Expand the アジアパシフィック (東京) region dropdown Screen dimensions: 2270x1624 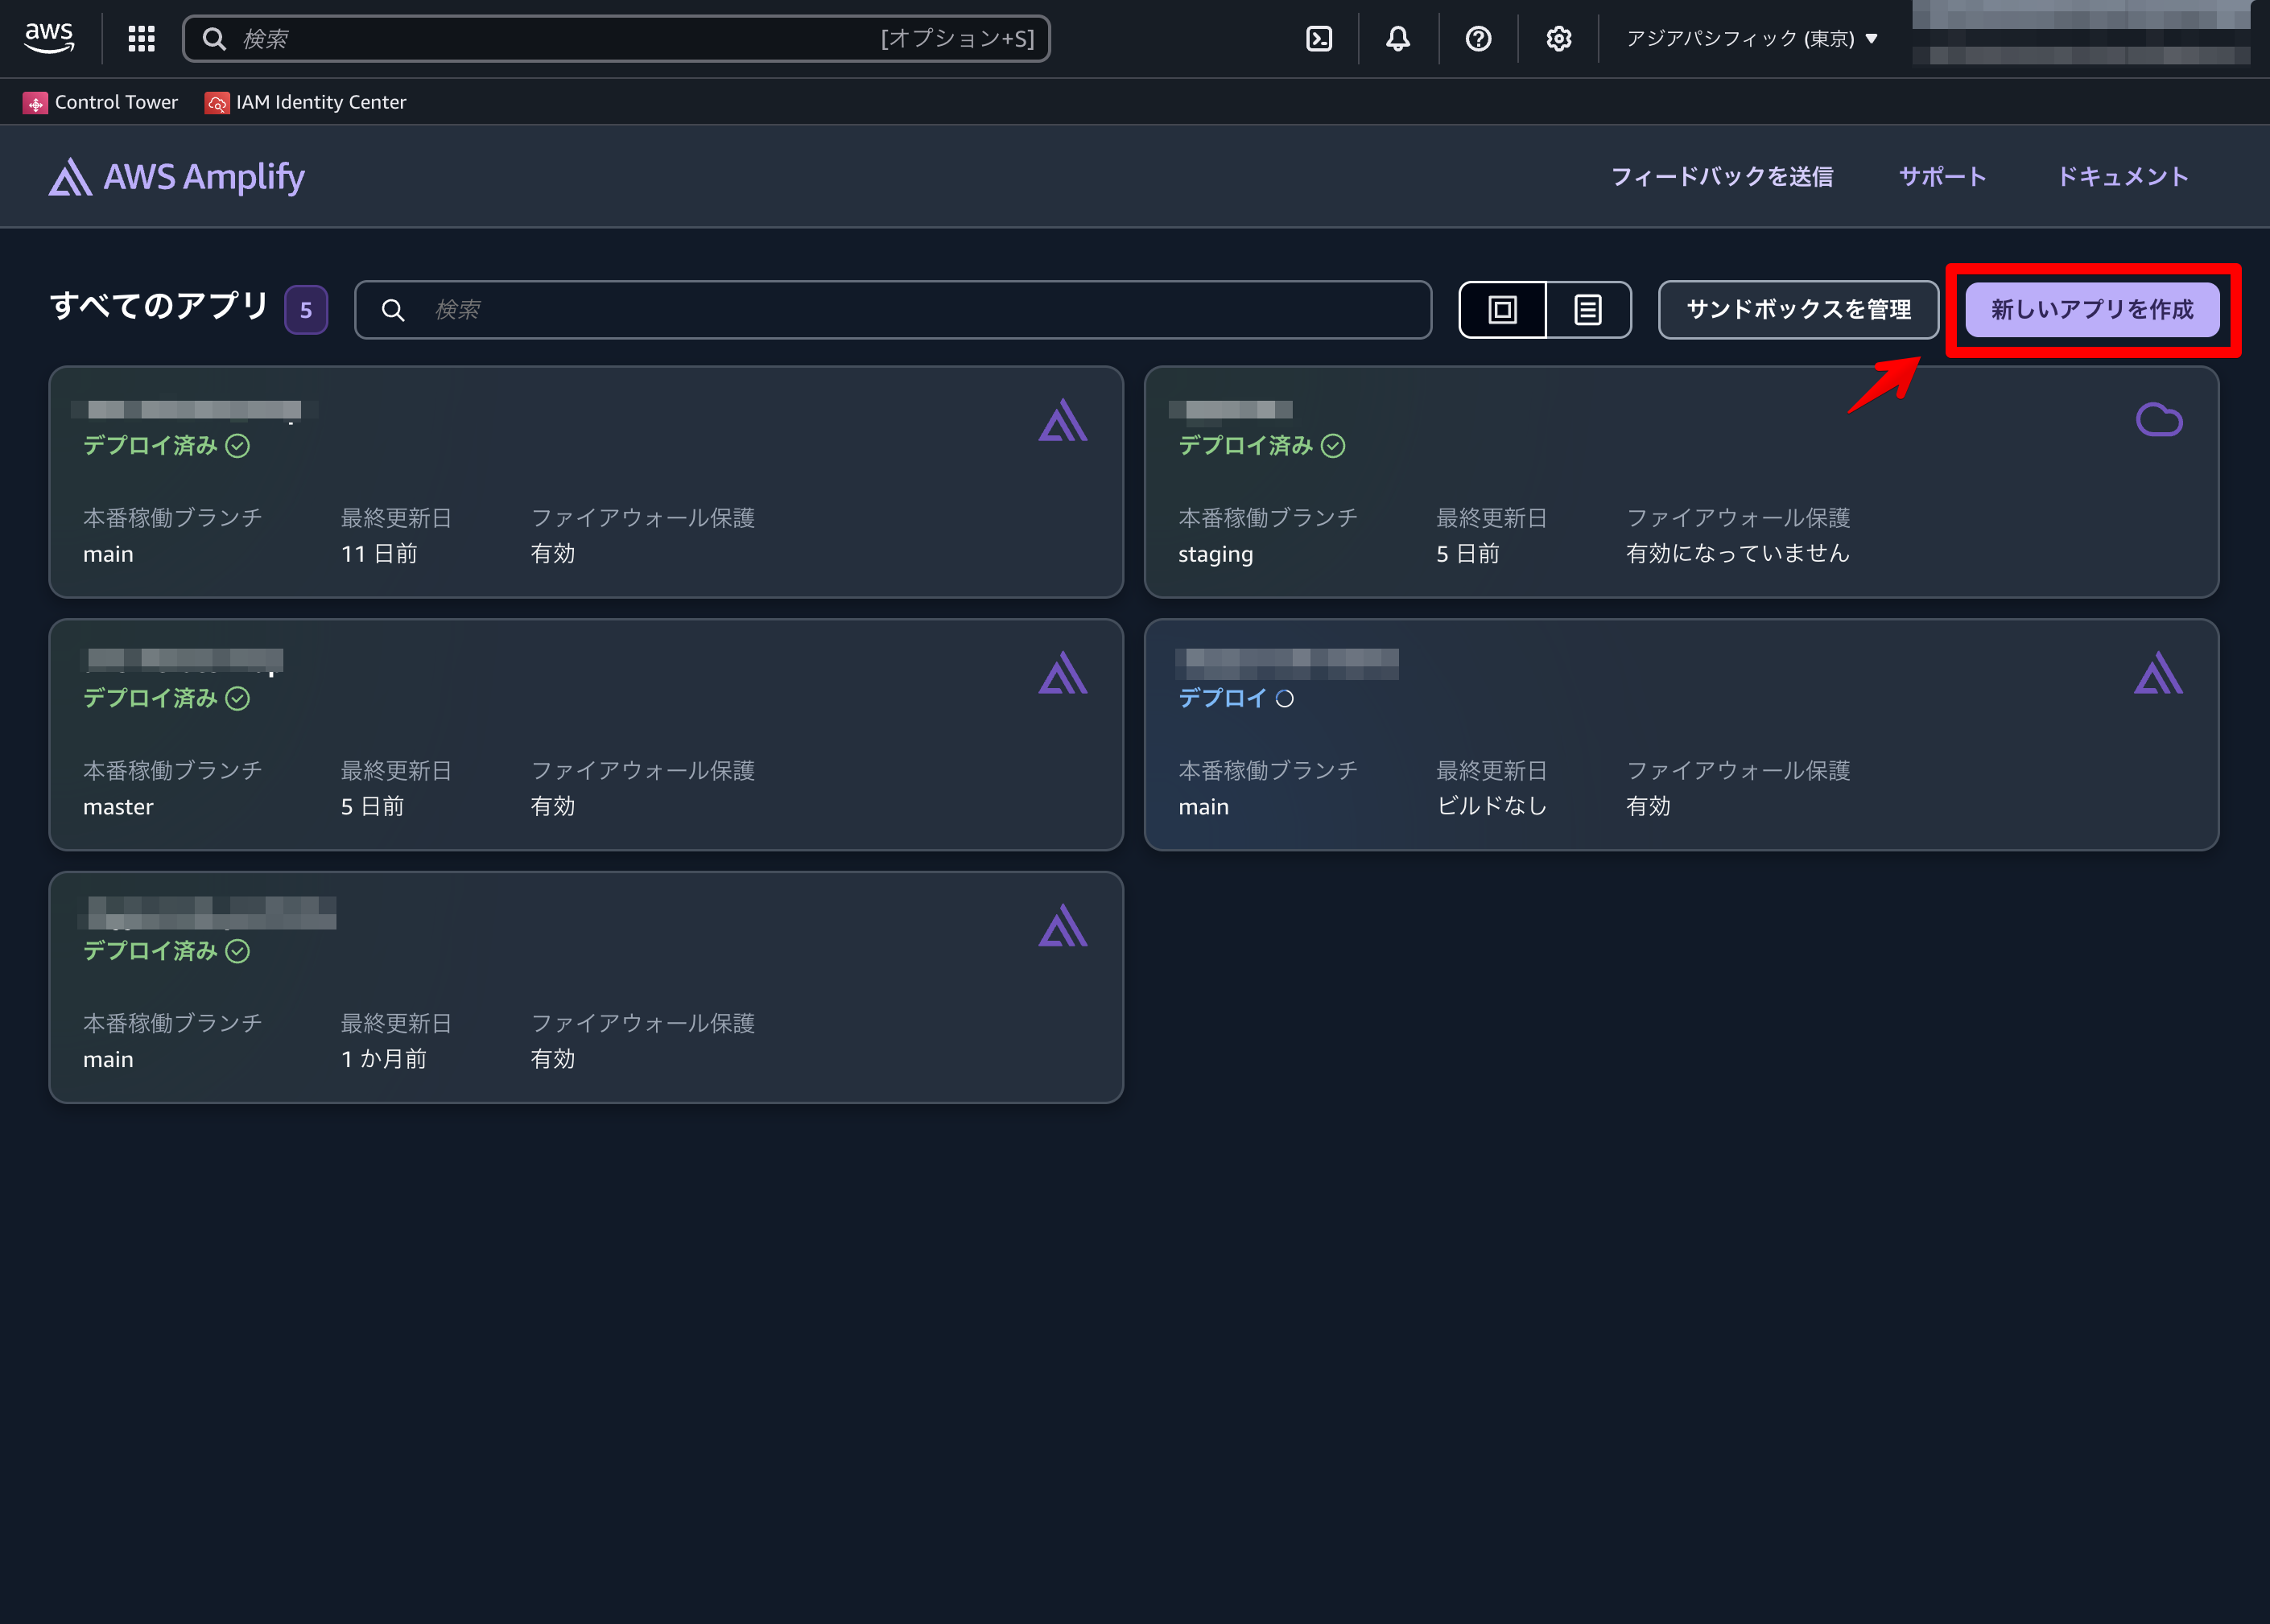coord(1751,39)
